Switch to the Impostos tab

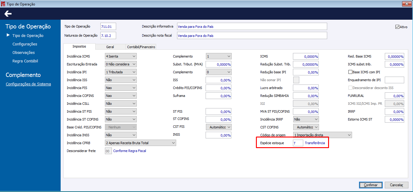tap(79, 47)
